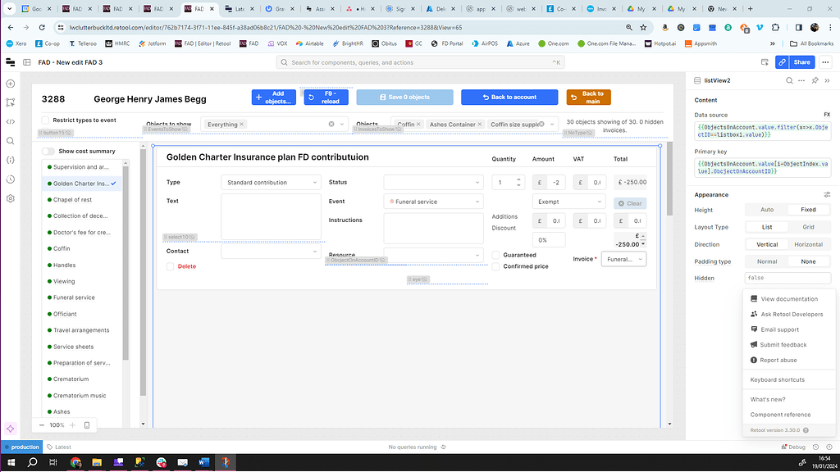Click the Back to main button
The image size is (840, 472).
click(x=588, y=96)
